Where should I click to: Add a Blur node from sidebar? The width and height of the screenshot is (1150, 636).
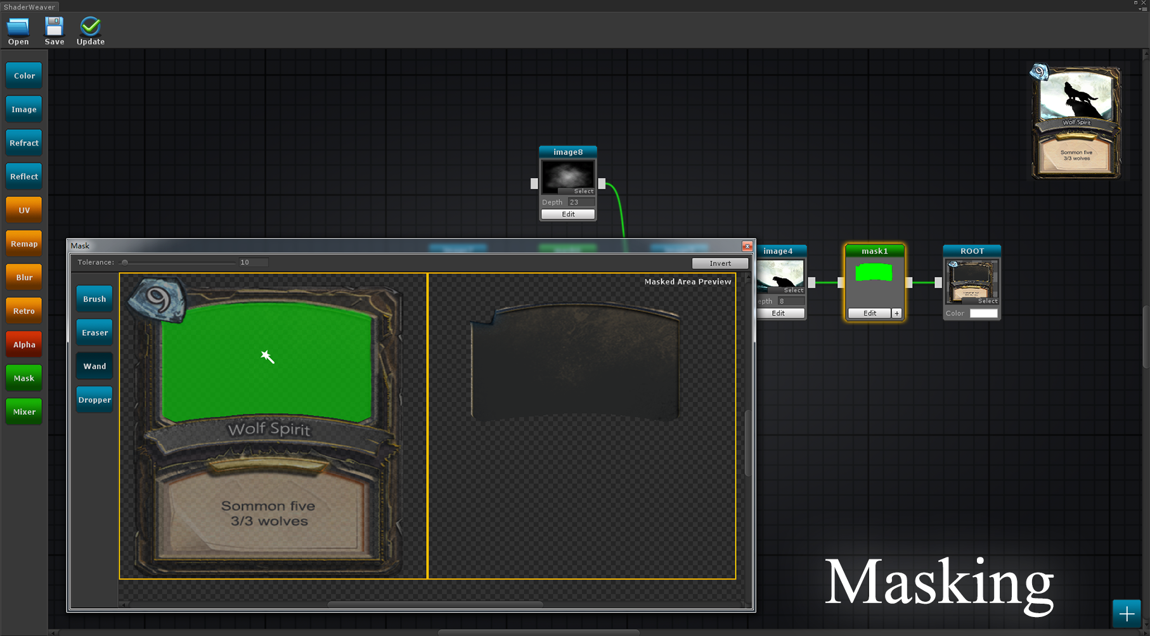[x=24, y=277]
